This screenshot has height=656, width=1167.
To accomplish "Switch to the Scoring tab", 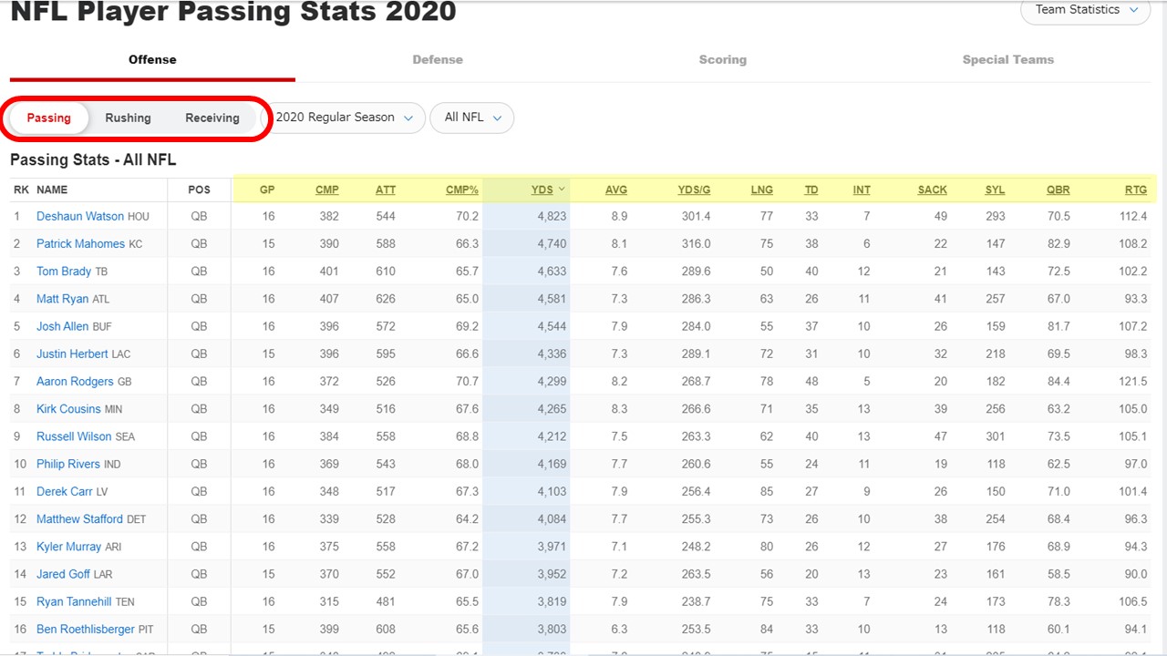I will tap(722, 60).
